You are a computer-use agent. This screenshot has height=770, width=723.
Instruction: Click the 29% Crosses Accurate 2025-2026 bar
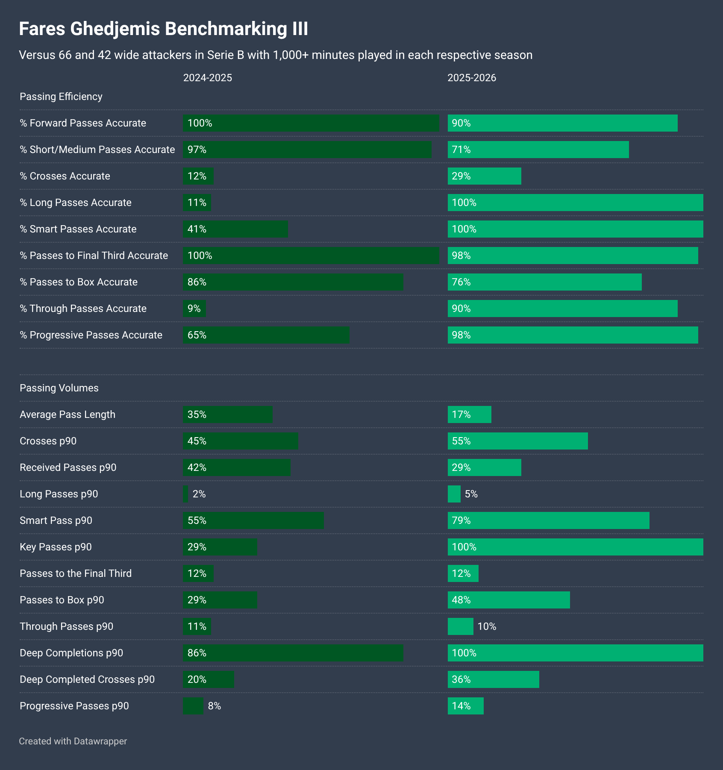485,176
